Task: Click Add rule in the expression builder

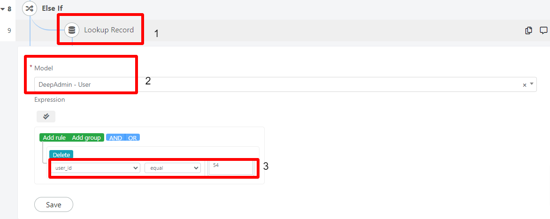Action: (54, 138)
